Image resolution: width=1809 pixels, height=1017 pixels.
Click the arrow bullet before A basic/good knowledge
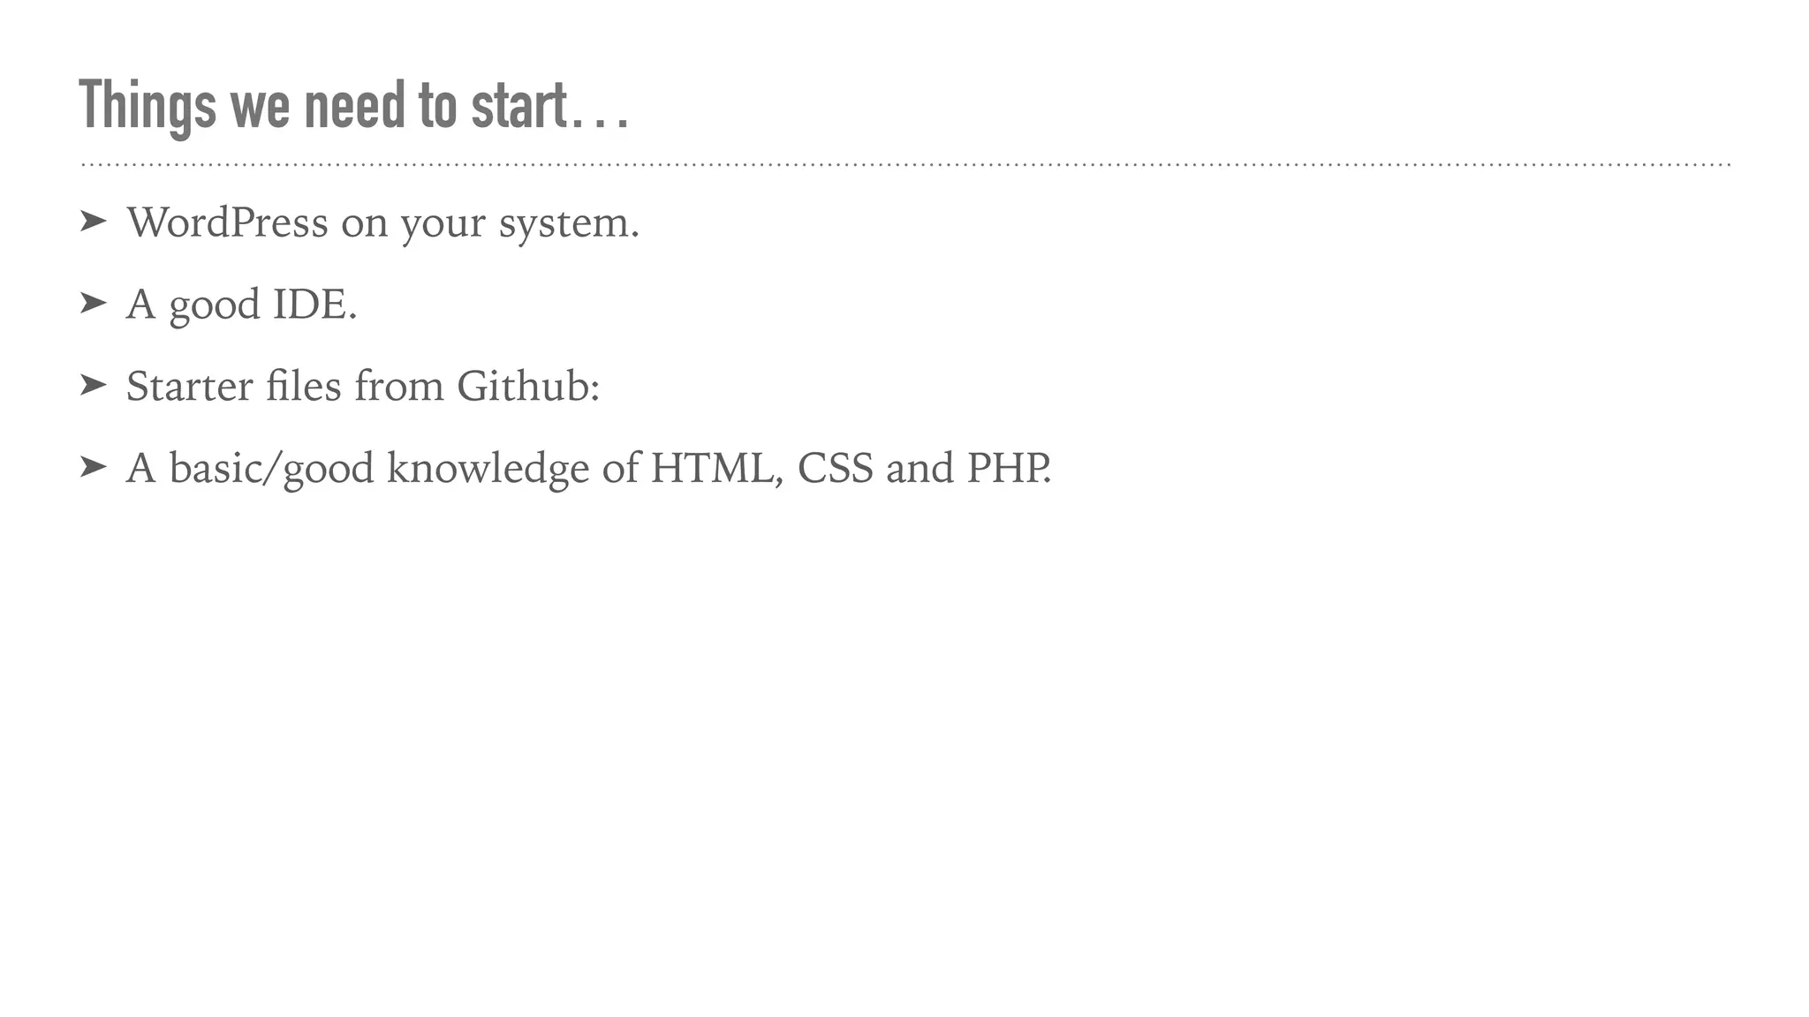[93, 467]
